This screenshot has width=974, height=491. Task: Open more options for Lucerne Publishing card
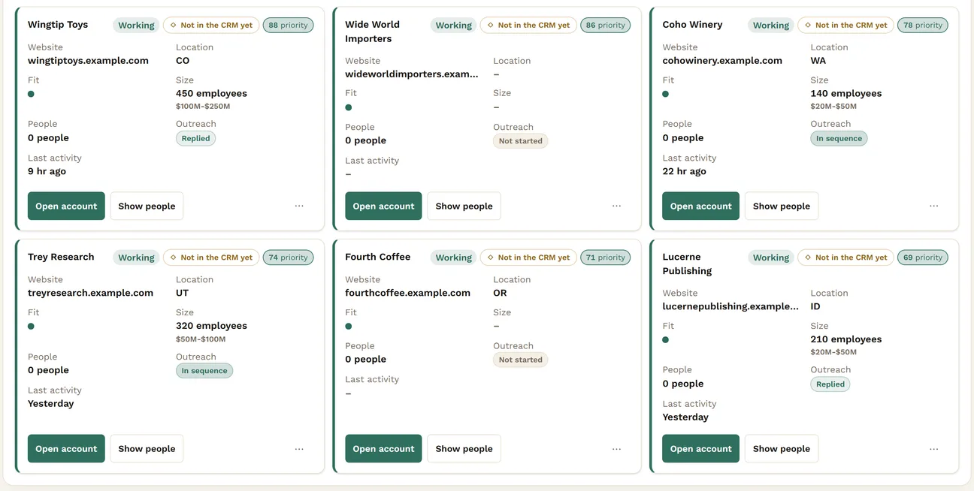pos(933,449)
